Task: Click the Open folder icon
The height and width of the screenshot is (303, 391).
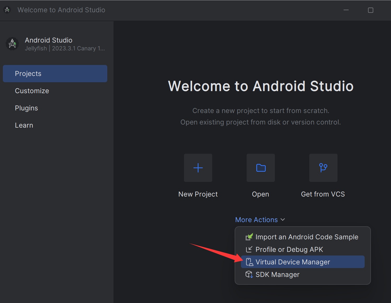Action: [x=261, y=168]
